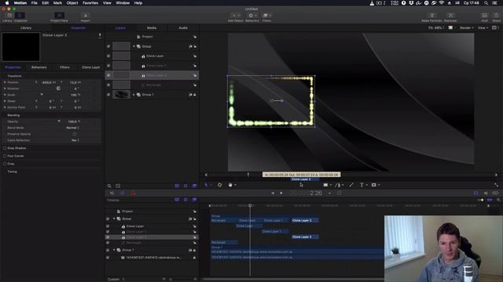This screenshot has height=282, width=503.
Task: Select the Rectangle shape tool
Action: pos(325,185)
